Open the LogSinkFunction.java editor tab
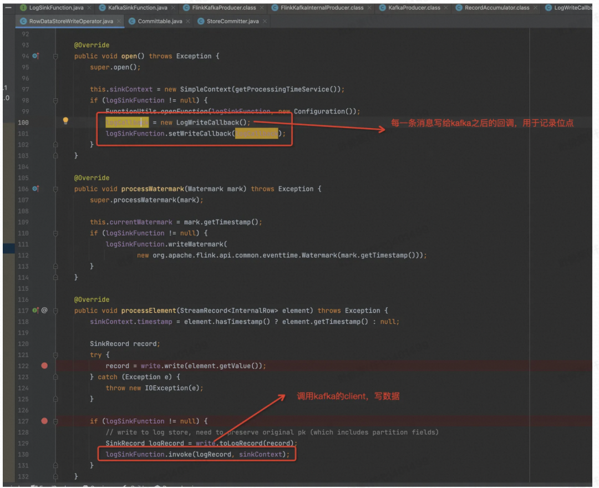 tap(56, 8)
